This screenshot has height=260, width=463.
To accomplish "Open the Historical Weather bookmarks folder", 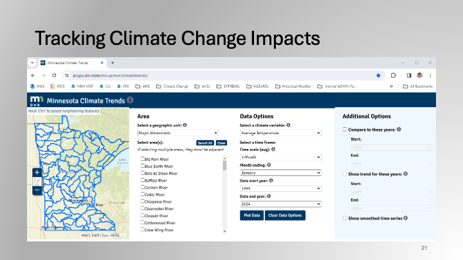I will click(x=293, y=87).
